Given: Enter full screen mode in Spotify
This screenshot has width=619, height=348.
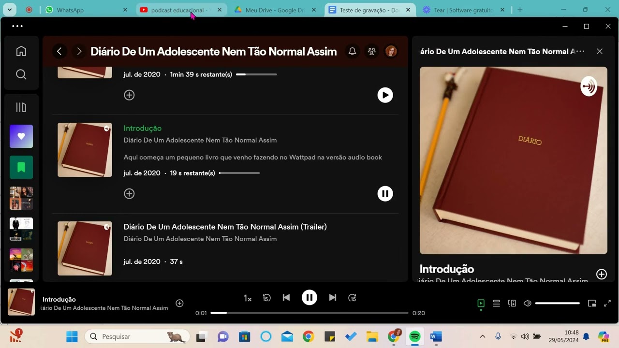Looking at the screenshot, I should point(607,303).
